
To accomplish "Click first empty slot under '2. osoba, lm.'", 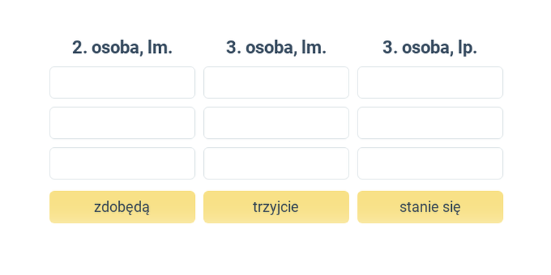I will tap(123, 82).
